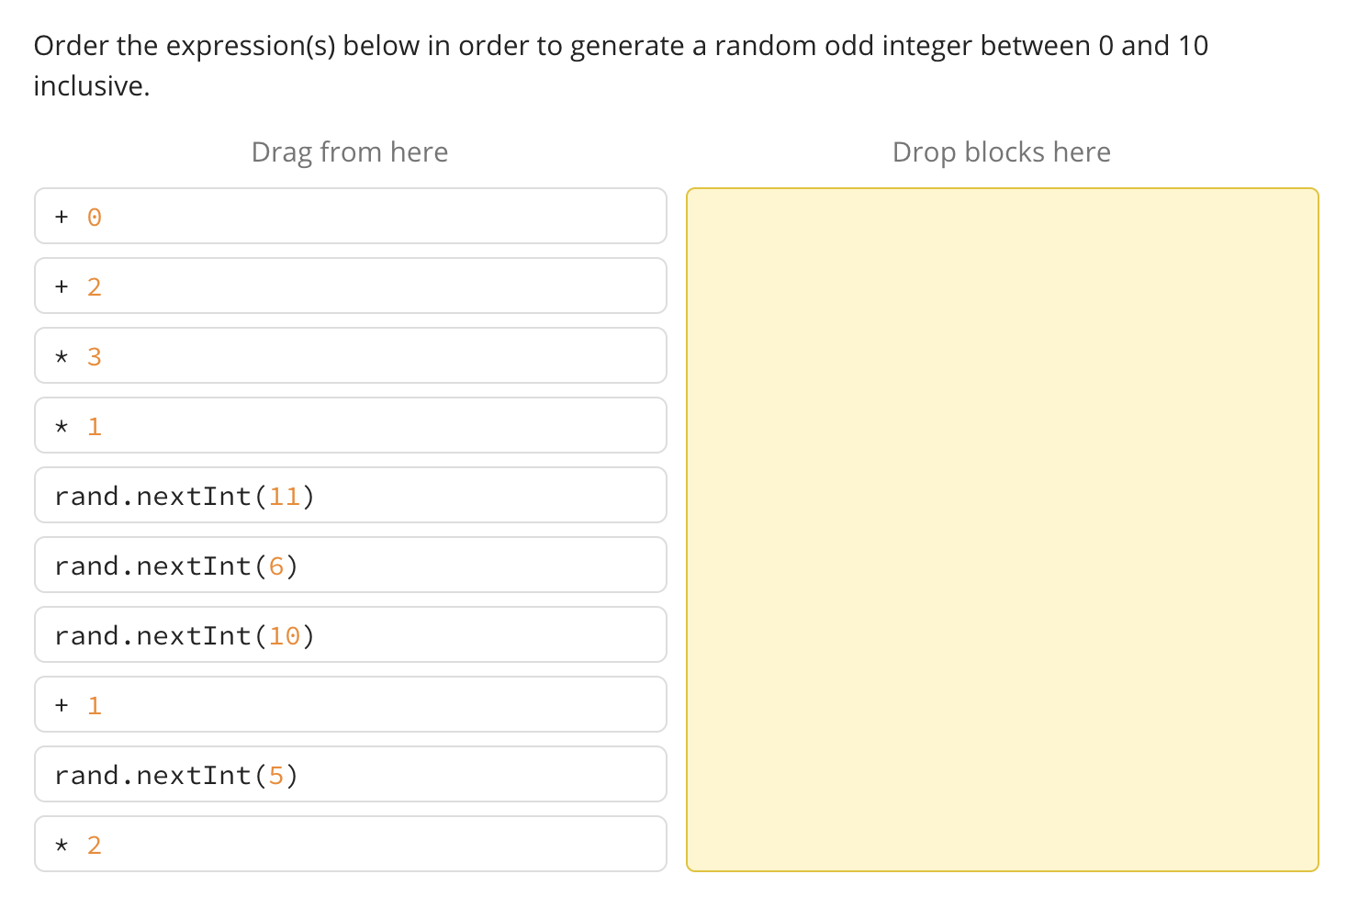Select the orange 5 inside nextInt(5)
This screenshot has height=919, width=1358.
click(x=278, y=774)
